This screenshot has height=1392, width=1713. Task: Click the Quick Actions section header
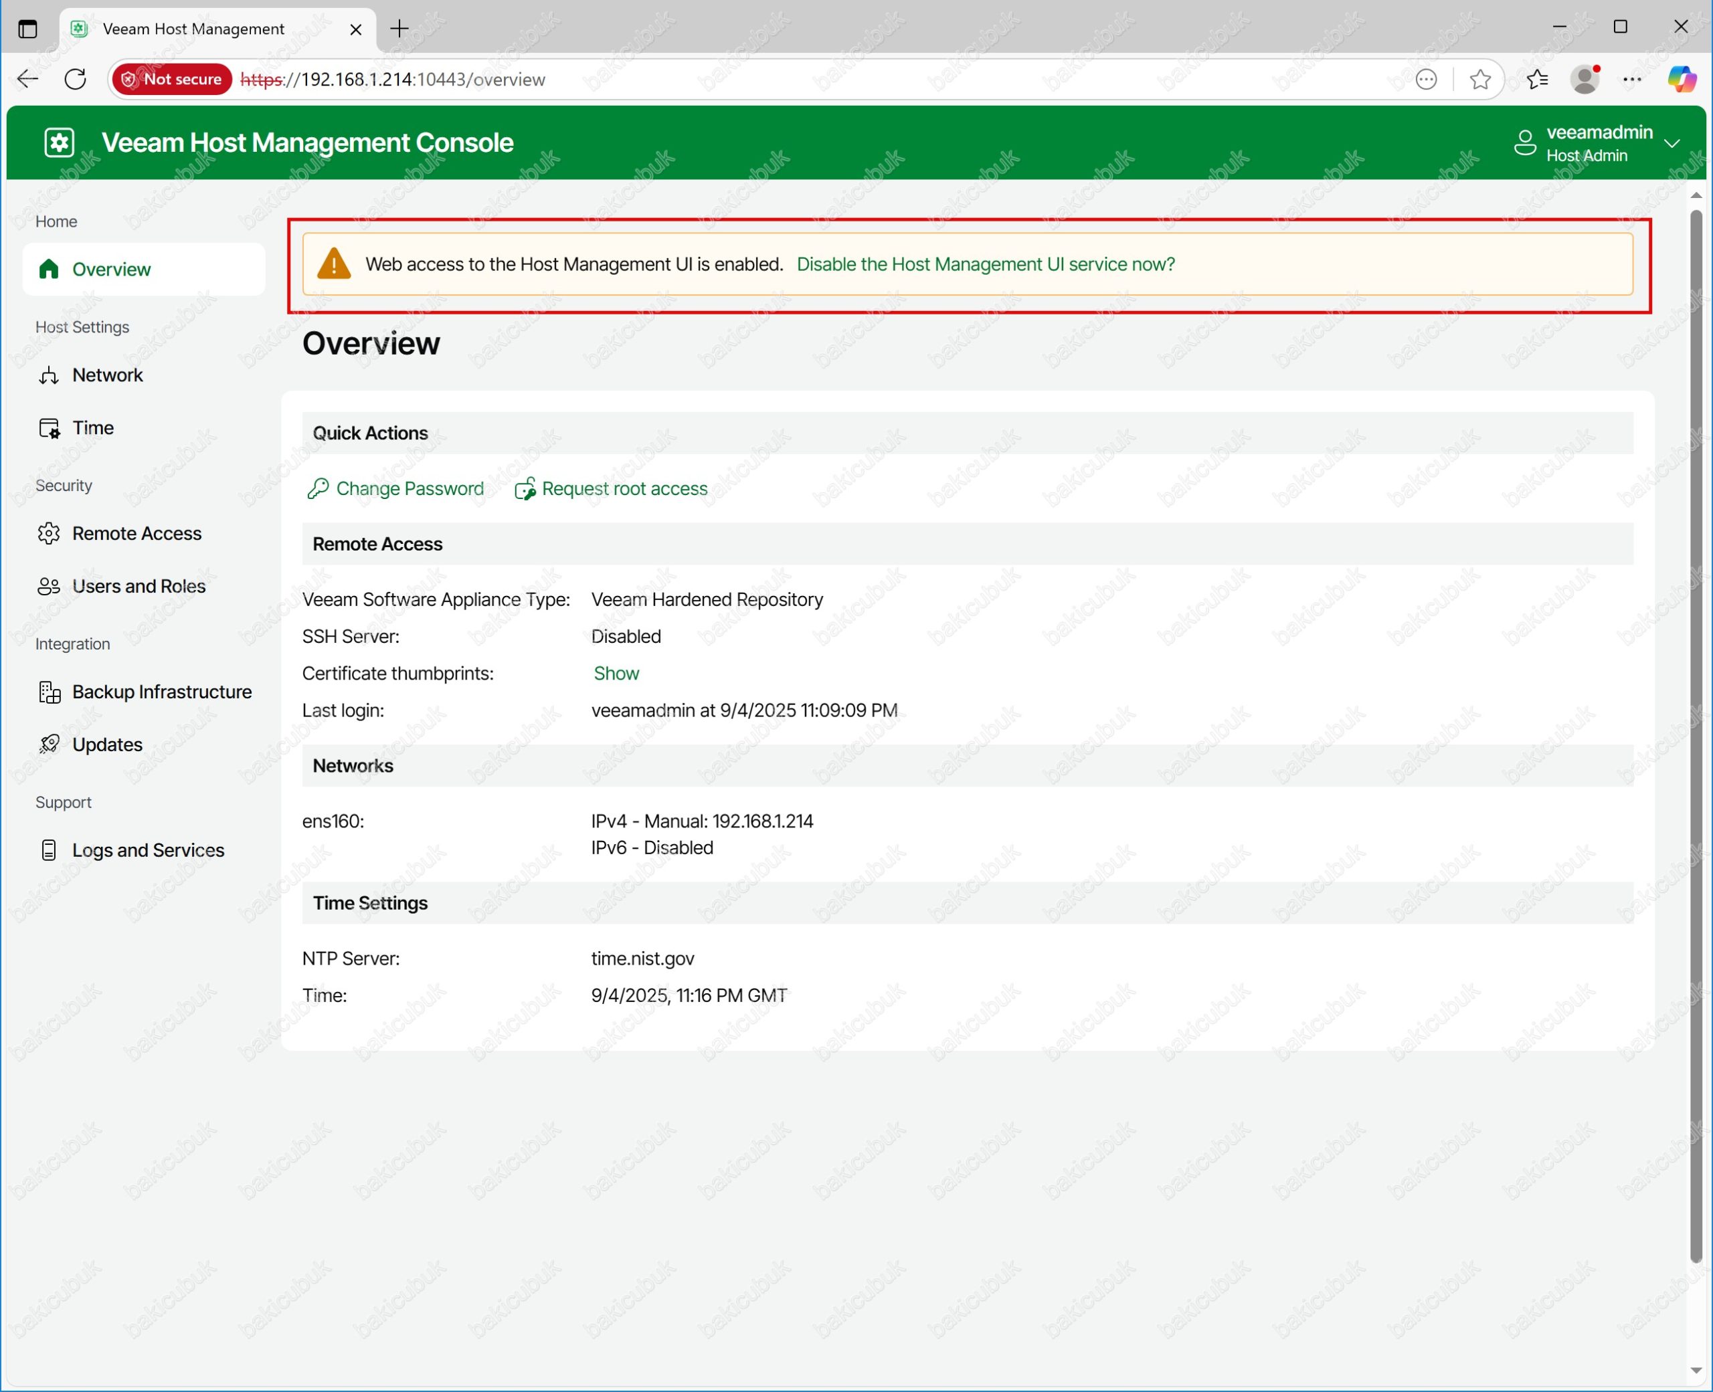click(x=967, y=433)
